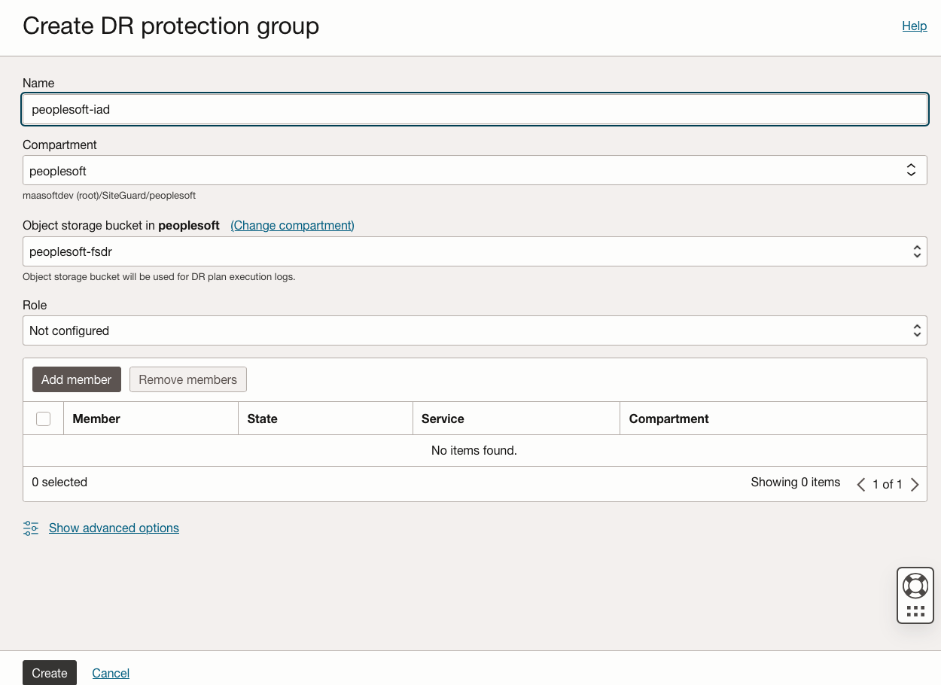Click the Remove members button
Screen dimensions: 941x685
tap(187, 379)
